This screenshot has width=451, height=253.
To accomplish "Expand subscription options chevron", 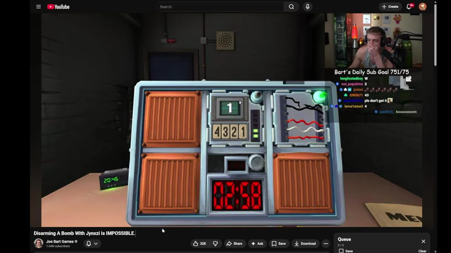I will [96, 244].
